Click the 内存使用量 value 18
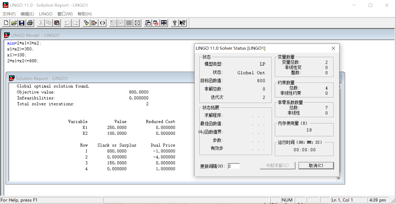 click(x=309, y=130)
